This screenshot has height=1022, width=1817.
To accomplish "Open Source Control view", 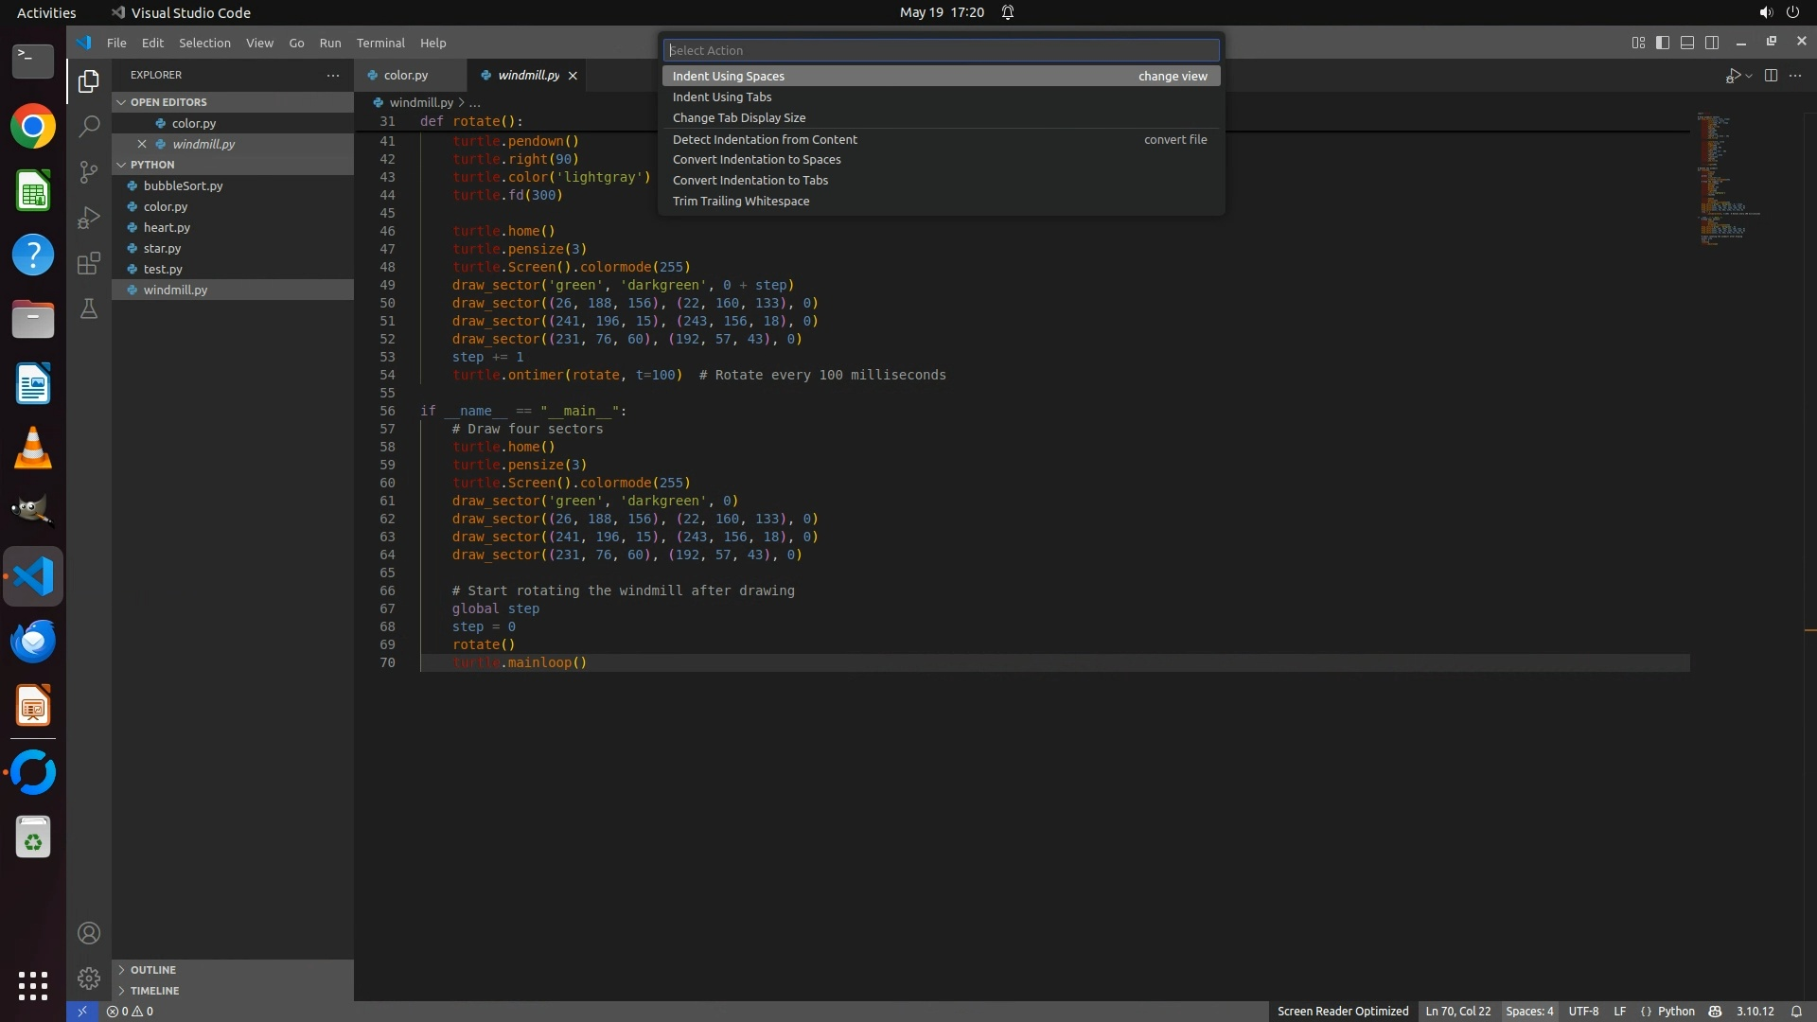I will pos(89,171).
